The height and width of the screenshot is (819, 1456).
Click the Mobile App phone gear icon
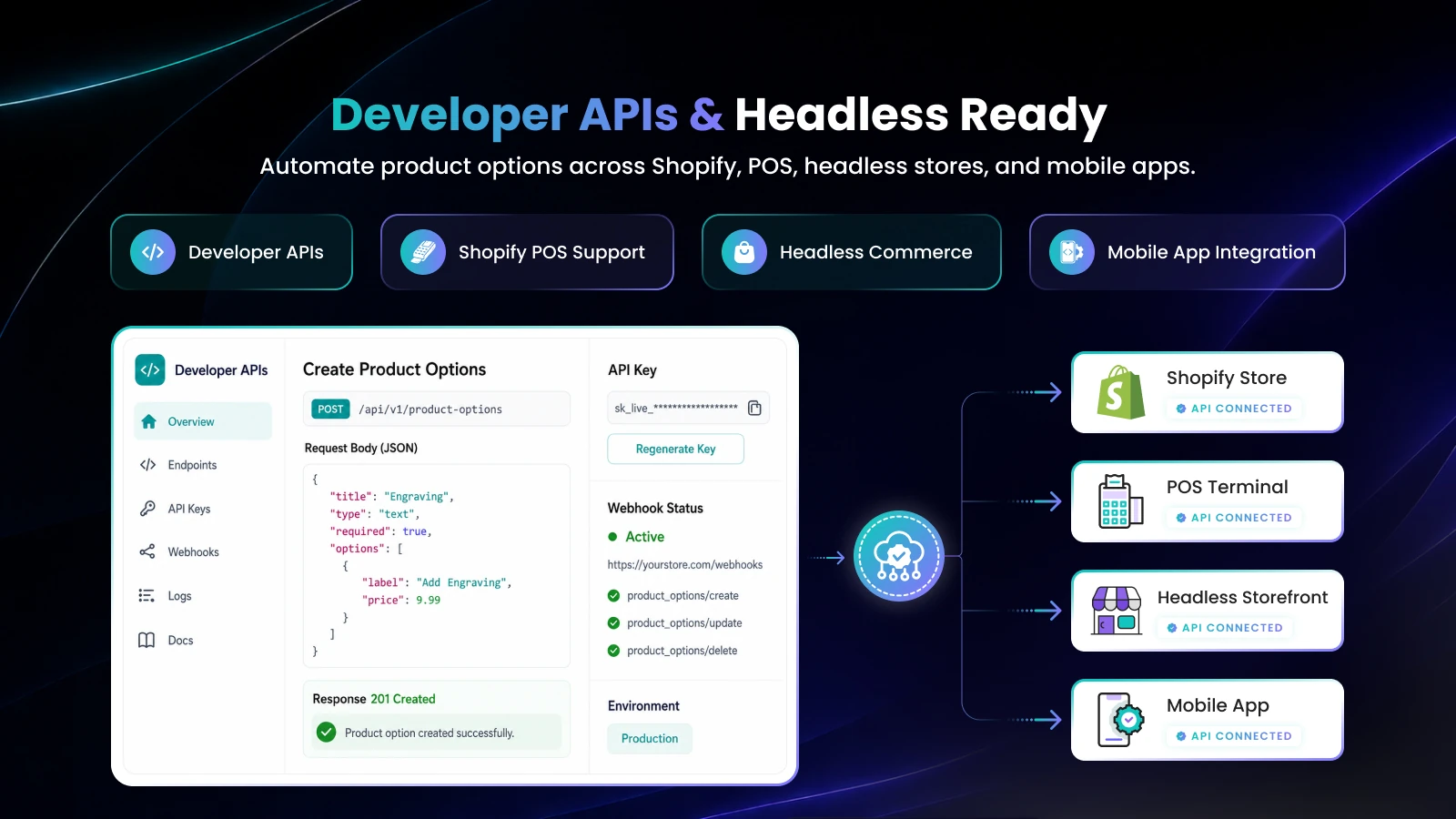1120,720
